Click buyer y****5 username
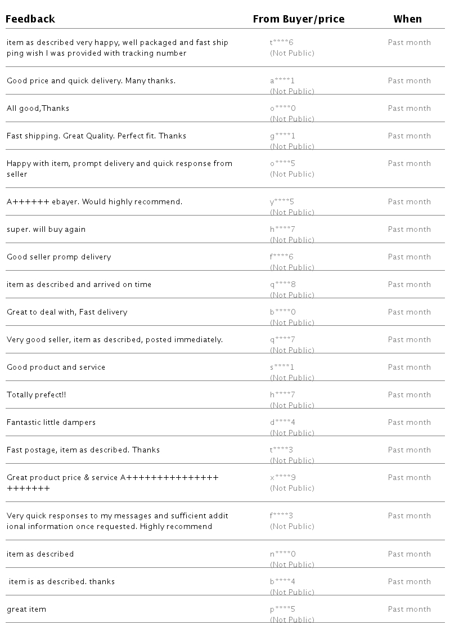This screenshot has height=623, width=450. coord(282,201)
